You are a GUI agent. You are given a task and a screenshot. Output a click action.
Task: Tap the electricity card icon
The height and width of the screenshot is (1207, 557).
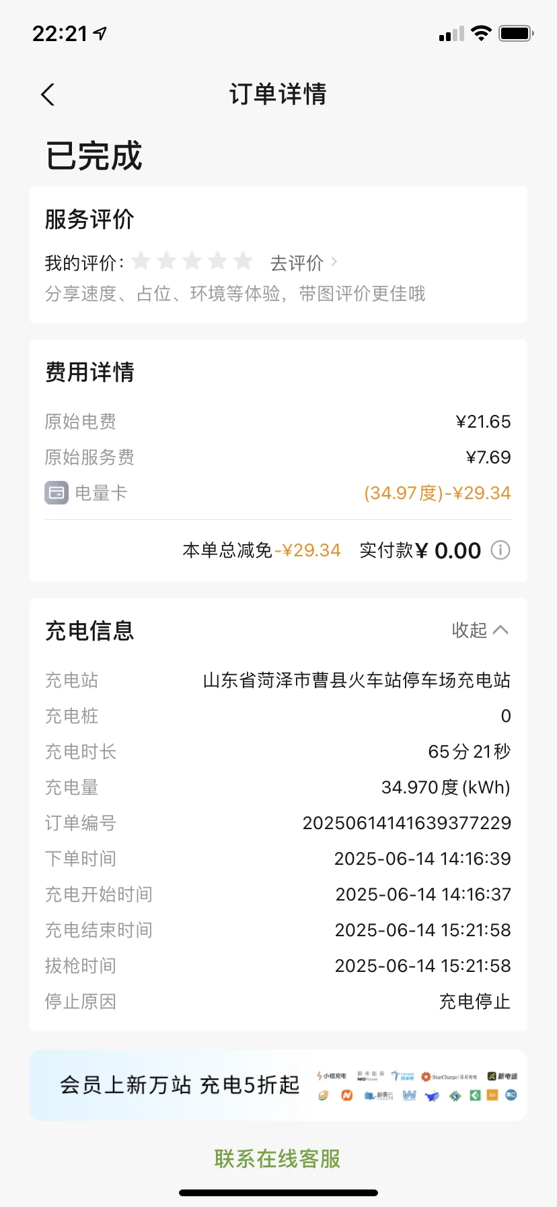click(57, 493)
